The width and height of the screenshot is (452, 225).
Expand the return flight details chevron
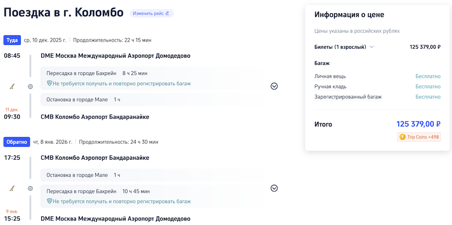click(x=274, y=188)
